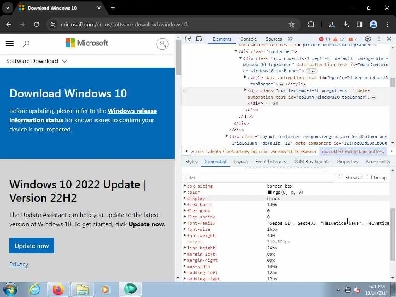
Task: Open the Privacy link
Action: coord(19,265)
